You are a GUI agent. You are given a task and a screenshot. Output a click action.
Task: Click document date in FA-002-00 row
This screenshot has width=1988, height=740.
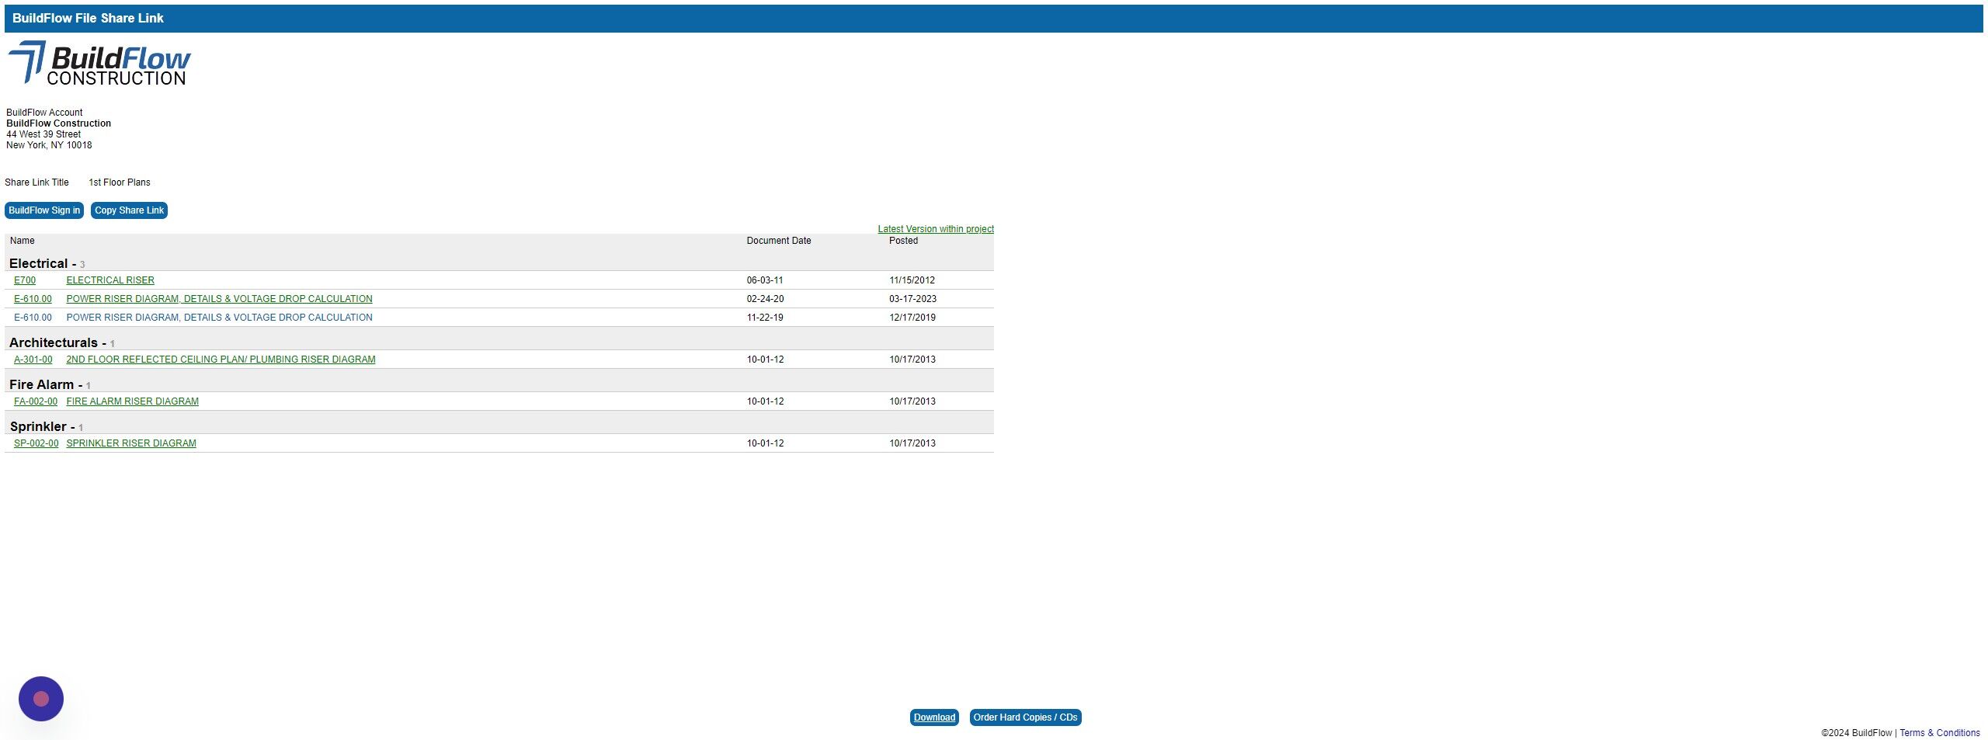[765, 401]
